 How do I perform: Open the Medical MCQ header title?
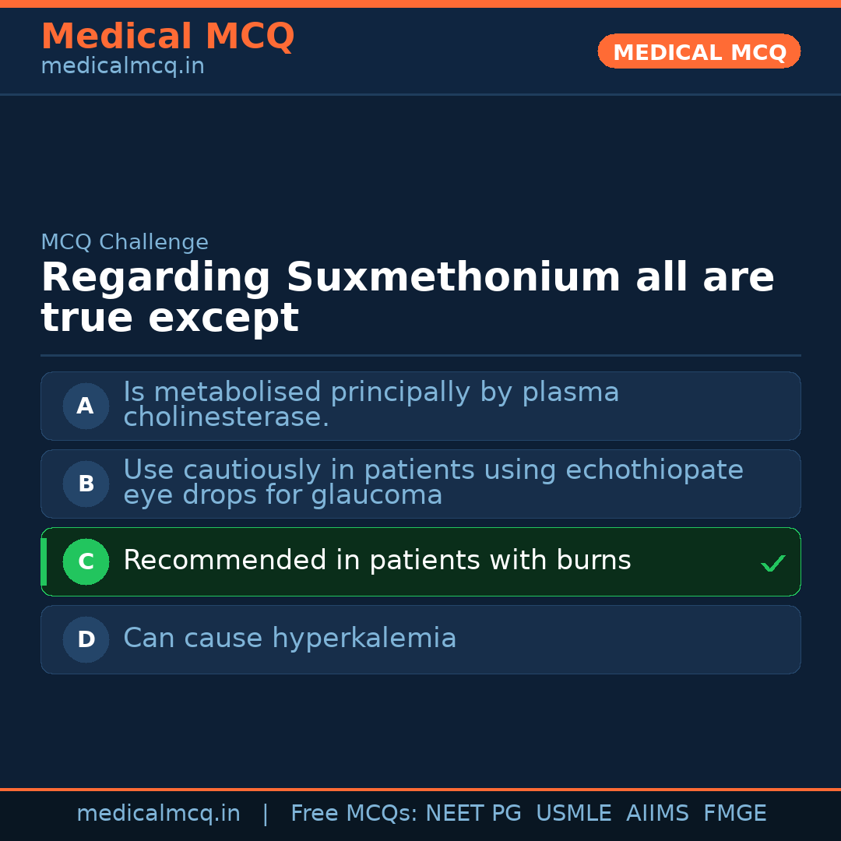click(167, 37)
